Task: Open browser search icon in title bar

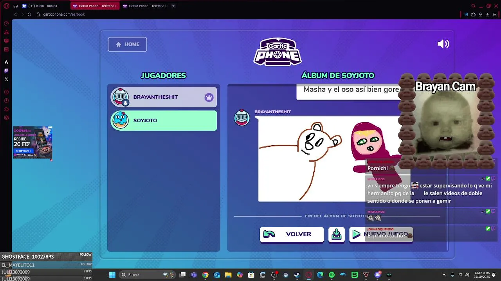Action: pyautogui.click(x=473, y=6)
